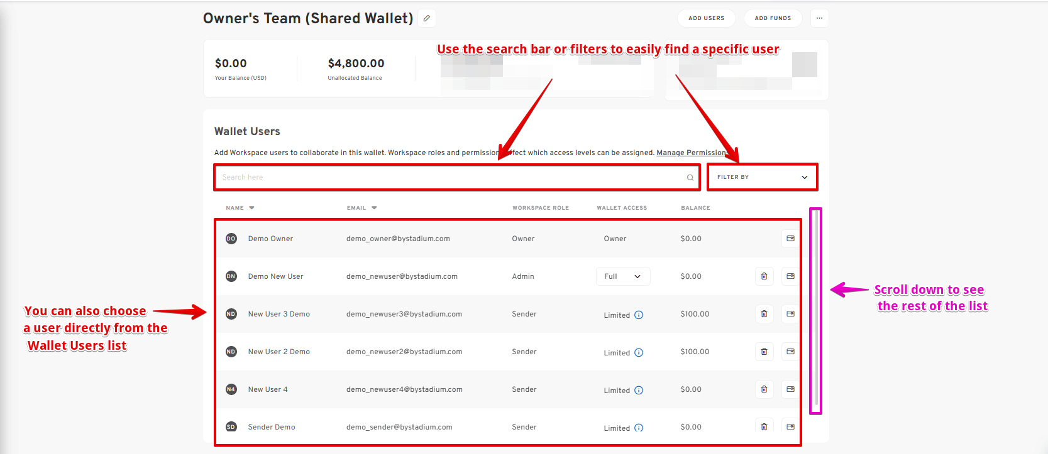Sort users by Name column arrow
Viewport: 1048px width, 454px height.
coord(251,208)
